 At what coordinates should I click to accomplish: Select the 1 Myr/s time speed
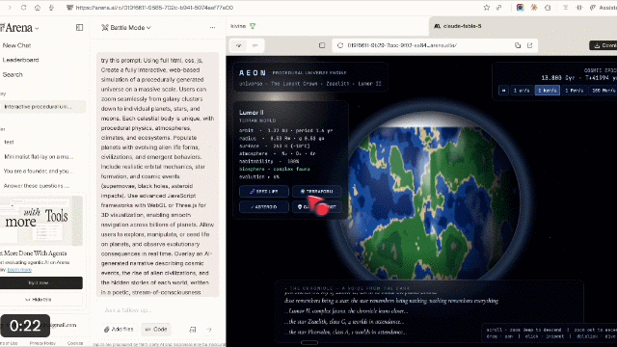[574, 91]
